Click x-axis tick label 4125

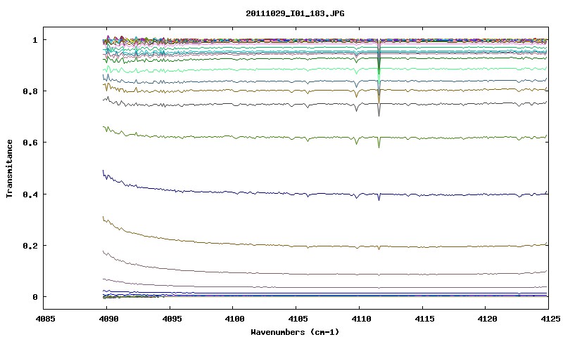point(550,319)
